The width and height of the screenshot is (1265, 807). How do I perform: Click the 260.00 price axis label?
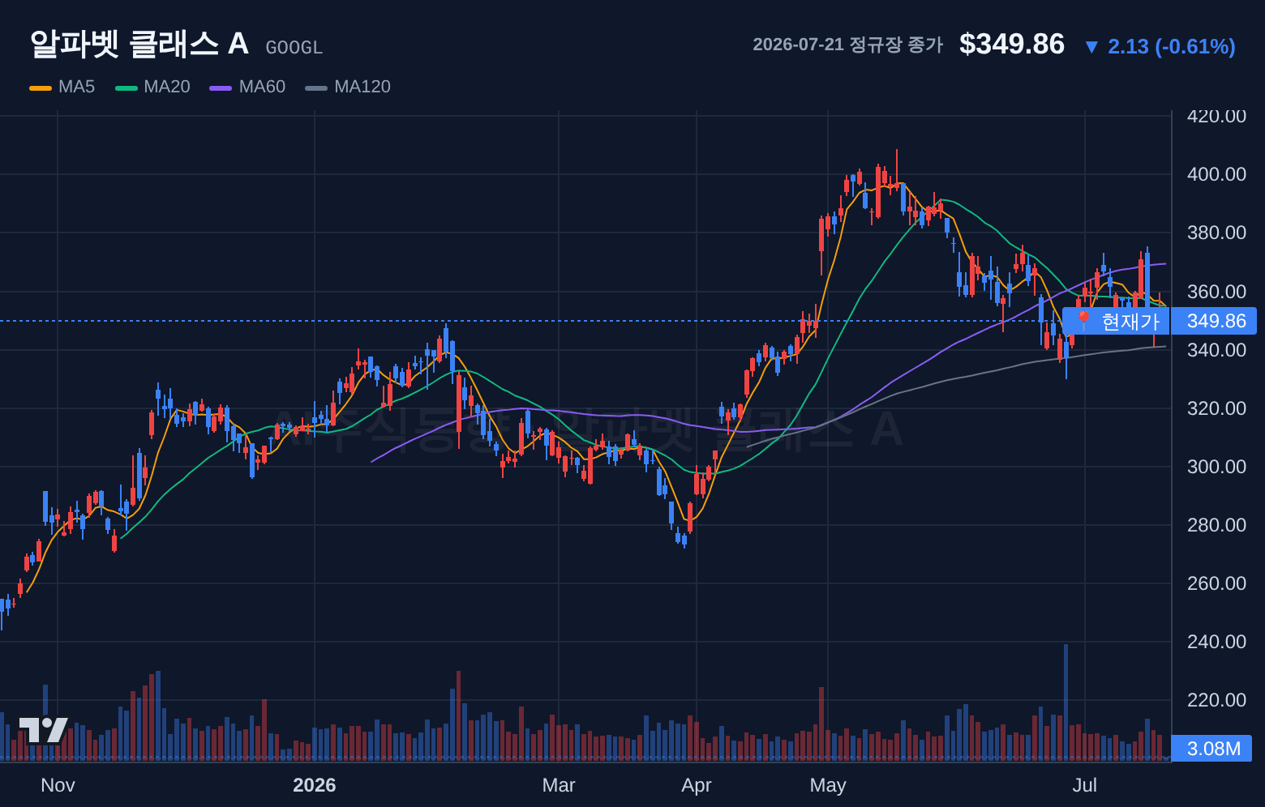coord(1216,583)
